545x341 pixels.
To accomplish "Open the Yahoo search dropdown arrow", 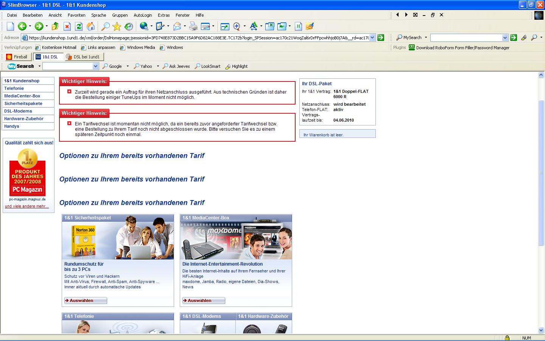I will 158,66.
